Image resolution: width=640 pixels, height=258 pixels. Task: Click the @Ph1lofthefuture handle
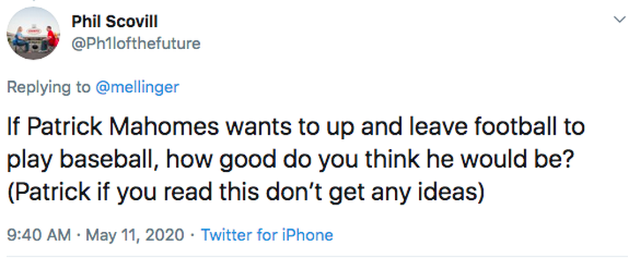coord(136,43)
